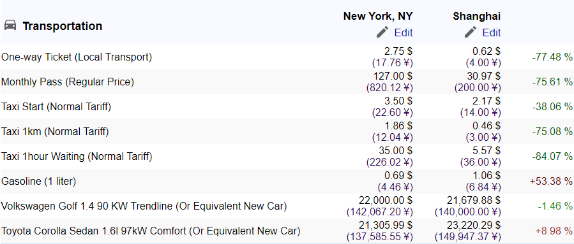This screenshot has height=244, width=574.
Task: Open the Edit link for New York
Action: 404,33
